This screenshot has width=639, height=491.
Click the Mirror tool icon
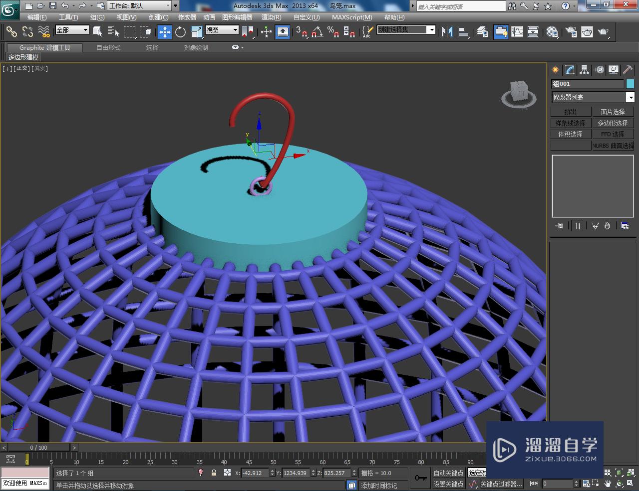pos(447,32)
